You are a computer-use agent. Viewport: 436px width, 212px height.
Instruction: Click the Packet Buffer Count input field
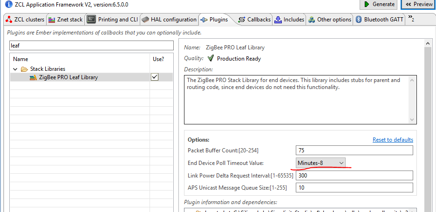pyautogui.click(x=354, y=150)
